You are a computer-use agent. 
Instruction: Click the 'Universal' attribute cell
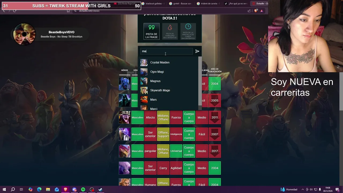click(x=176, y=151)
